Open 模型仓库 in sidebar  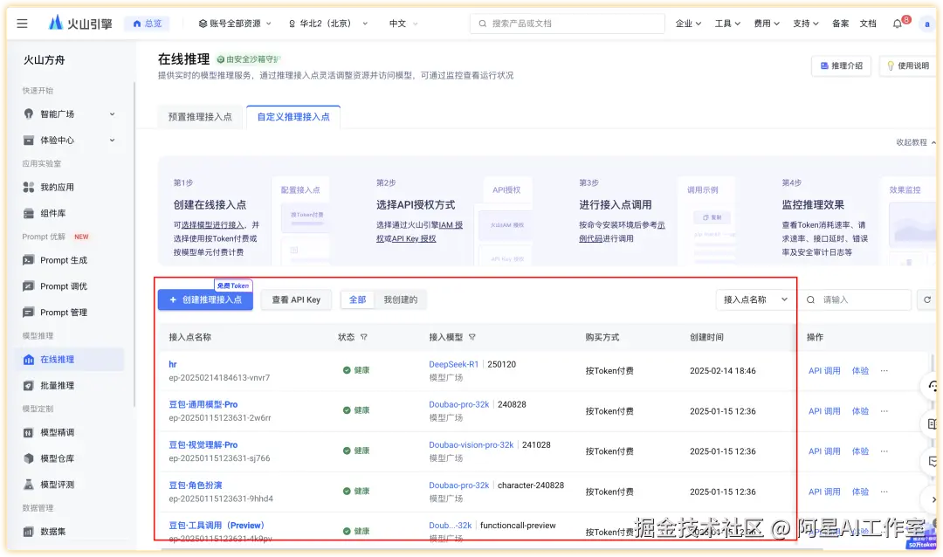57,458
